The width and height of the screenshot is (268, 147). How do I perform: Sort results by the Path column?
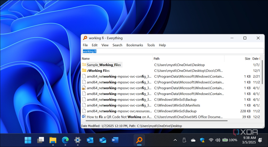coord(188,59)
